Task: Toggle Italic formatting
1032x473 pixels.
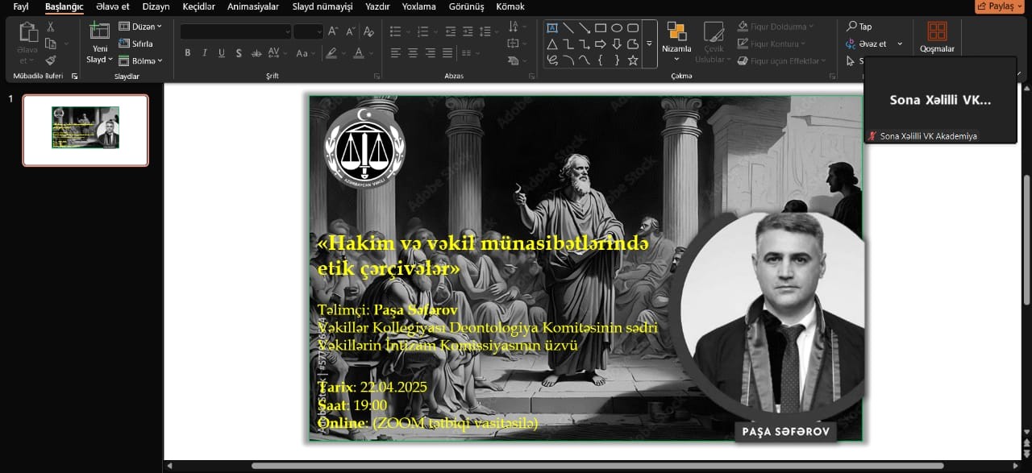Action: tap(205, 53)
